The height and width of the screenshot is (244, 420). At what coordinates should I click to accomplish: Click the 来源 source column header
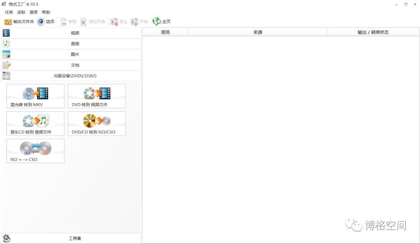(258, 32)
